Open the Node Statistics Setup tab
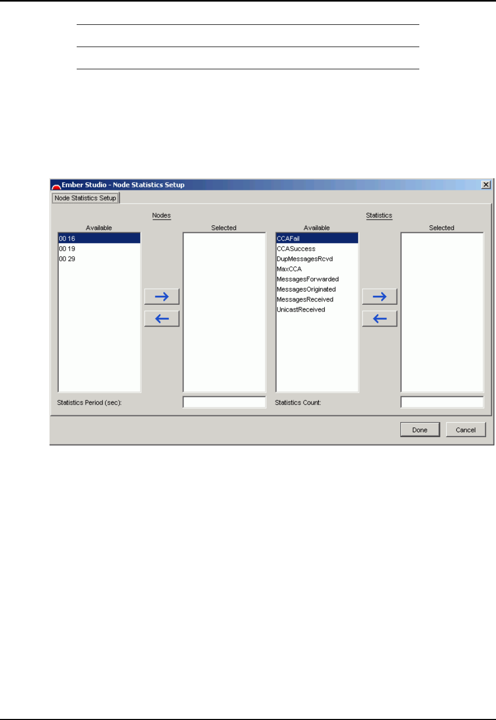Image resolution: width=496 pixels, height=720 pixels. click(x=86, y=198)
